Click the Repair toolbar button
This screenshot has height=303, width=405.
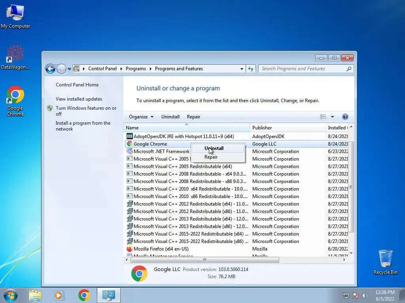coord(193,117)
